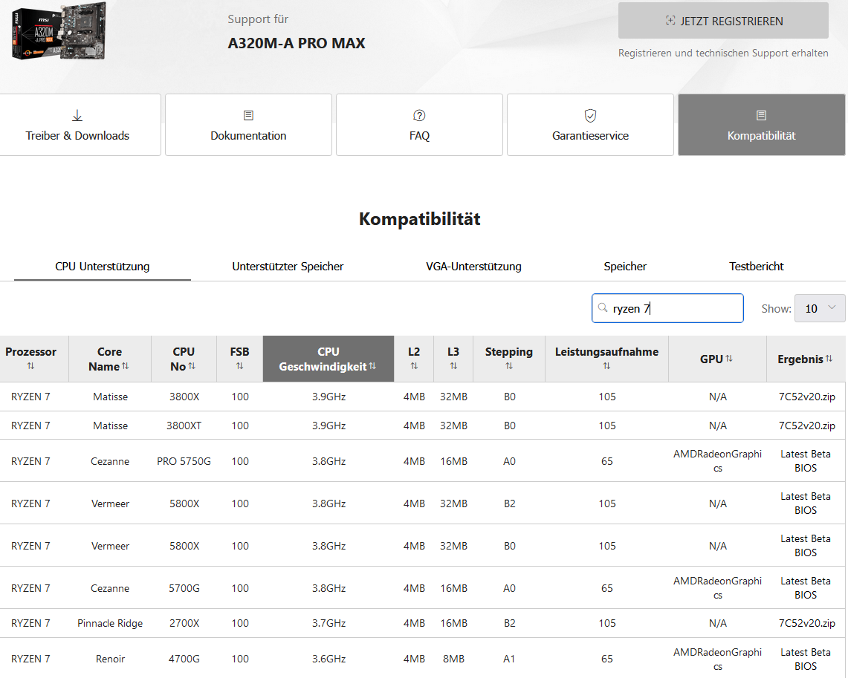Click the PRO 5750G cell
The width and height of the screenshot is (848, 678).
pos(184,461)
